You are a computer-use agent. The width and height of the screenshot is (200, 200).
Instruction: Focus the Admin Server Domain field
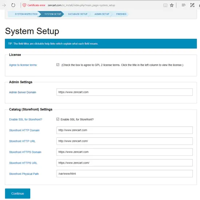tap(124, 92)
